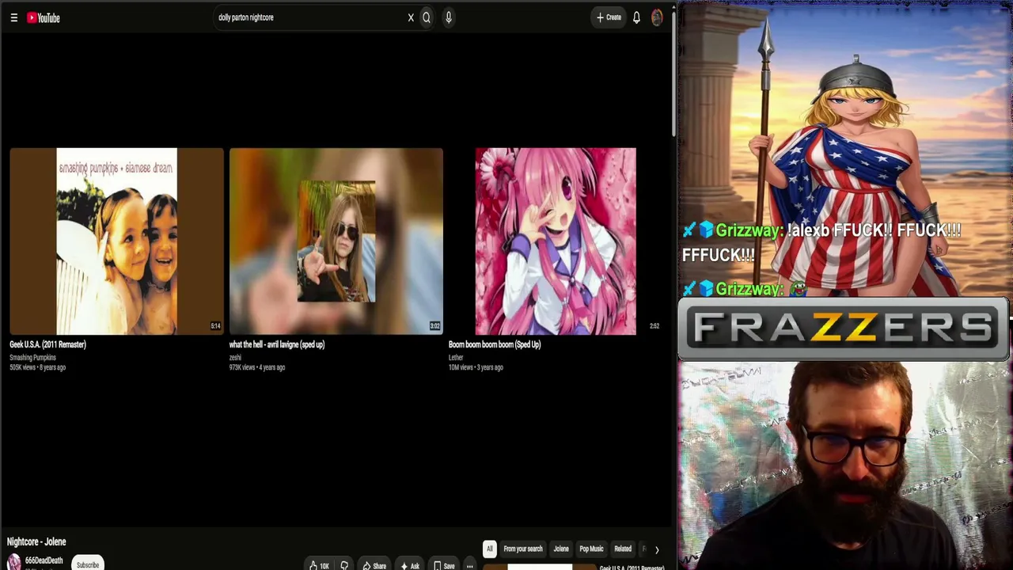
Task: Open the Create button
Action: click(609, 17)
